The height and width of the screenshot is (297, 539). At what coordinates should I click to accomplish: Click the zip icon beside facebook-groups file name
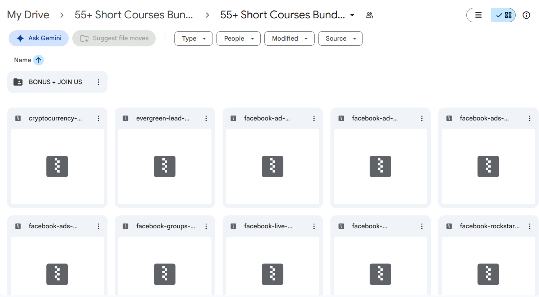point(125,226)
